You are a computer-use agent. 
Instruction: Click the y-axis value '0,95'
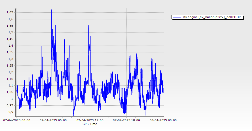pyautogui.click(x=10, y=105)
